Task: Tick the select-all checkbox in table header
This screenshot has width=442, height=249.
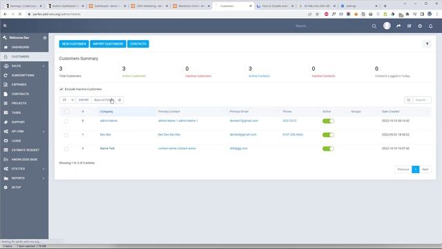Action: [66, 112]
